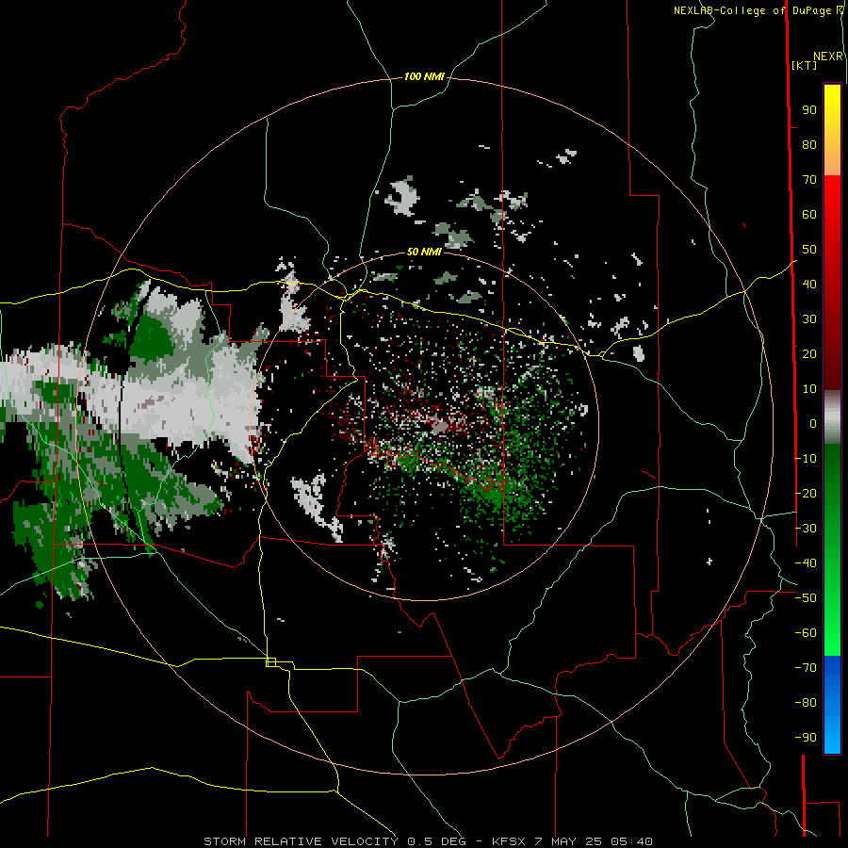Pick the red outbound segment of the velocity scale
Viewport: 848px width, 848px height.
832,283
